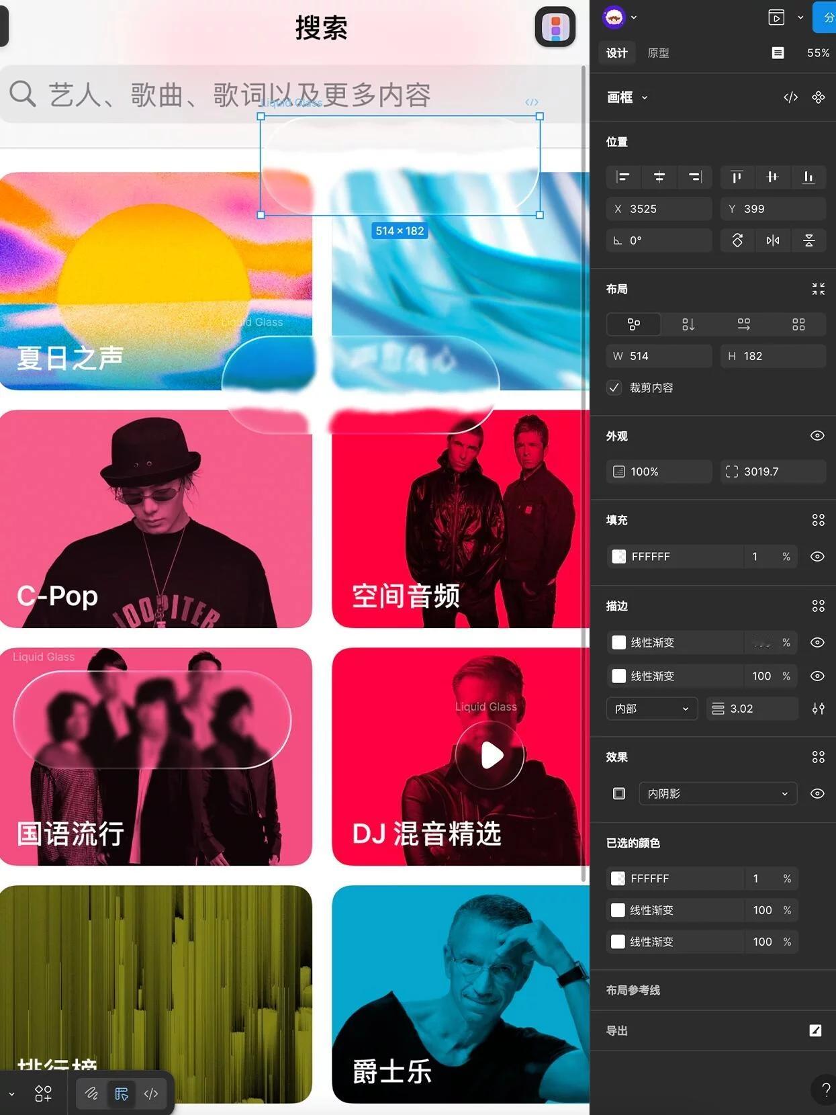Align right icon in position panel
The width and height of the screenshot is (836, 1115).
click(694, 177)
